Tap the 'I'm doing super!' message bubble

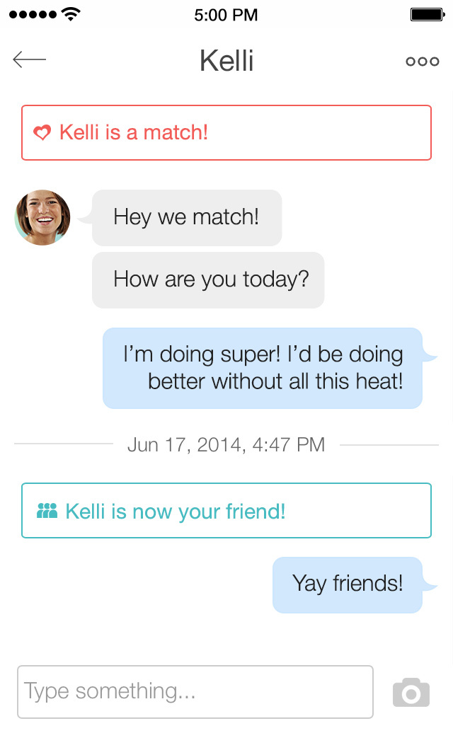[x=263, y=368]
